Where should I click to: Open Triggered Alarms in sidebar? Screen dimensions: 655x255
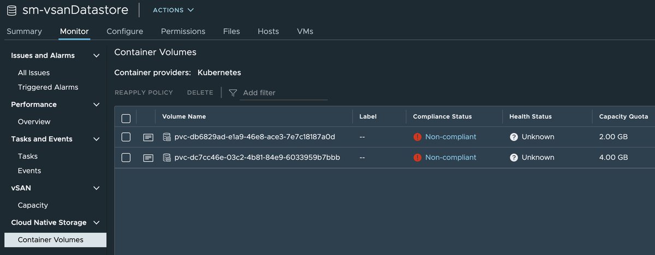click(x=48, y=87)
